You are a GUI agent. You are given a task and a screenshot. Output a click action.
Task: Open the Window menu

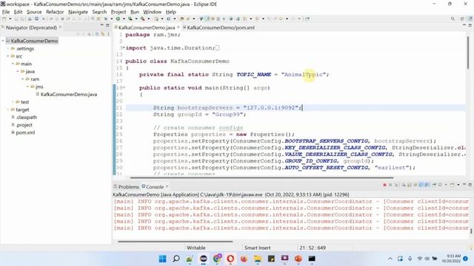click(x=152, y=12)
